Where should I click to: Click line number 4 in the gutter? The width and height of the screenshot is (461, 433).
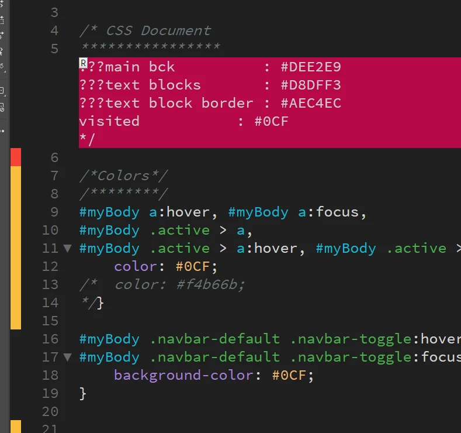click(x=54, y=30)
